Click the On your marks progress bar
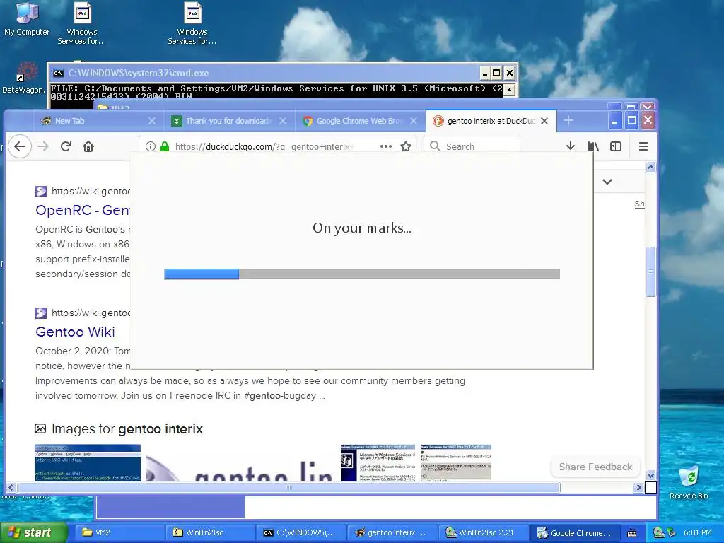This screenshot has height=543, width=724. click(x=362, y=274)
